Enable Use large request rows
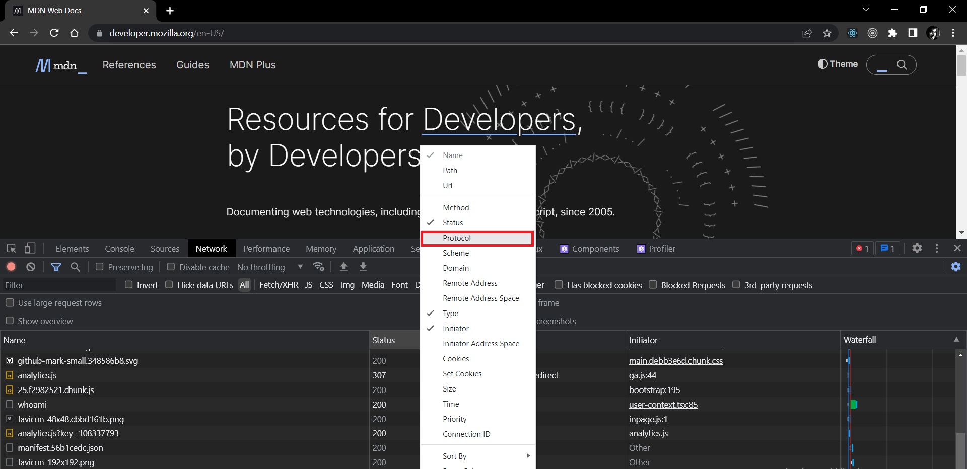Image resolution: width=967 pixels, height=469 pixels. pos(10,302)
